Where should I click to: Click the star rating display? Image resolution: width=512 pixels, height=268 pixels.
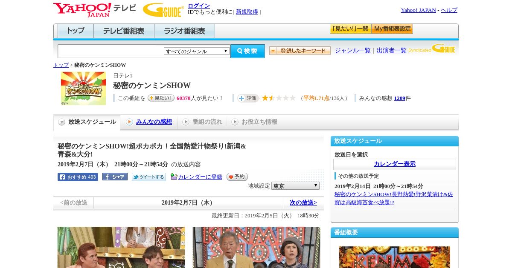[x=279, y=98]
